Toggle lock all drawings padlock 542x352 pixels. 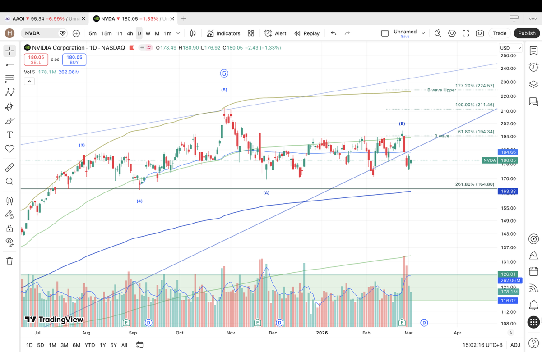coord(9,229)
